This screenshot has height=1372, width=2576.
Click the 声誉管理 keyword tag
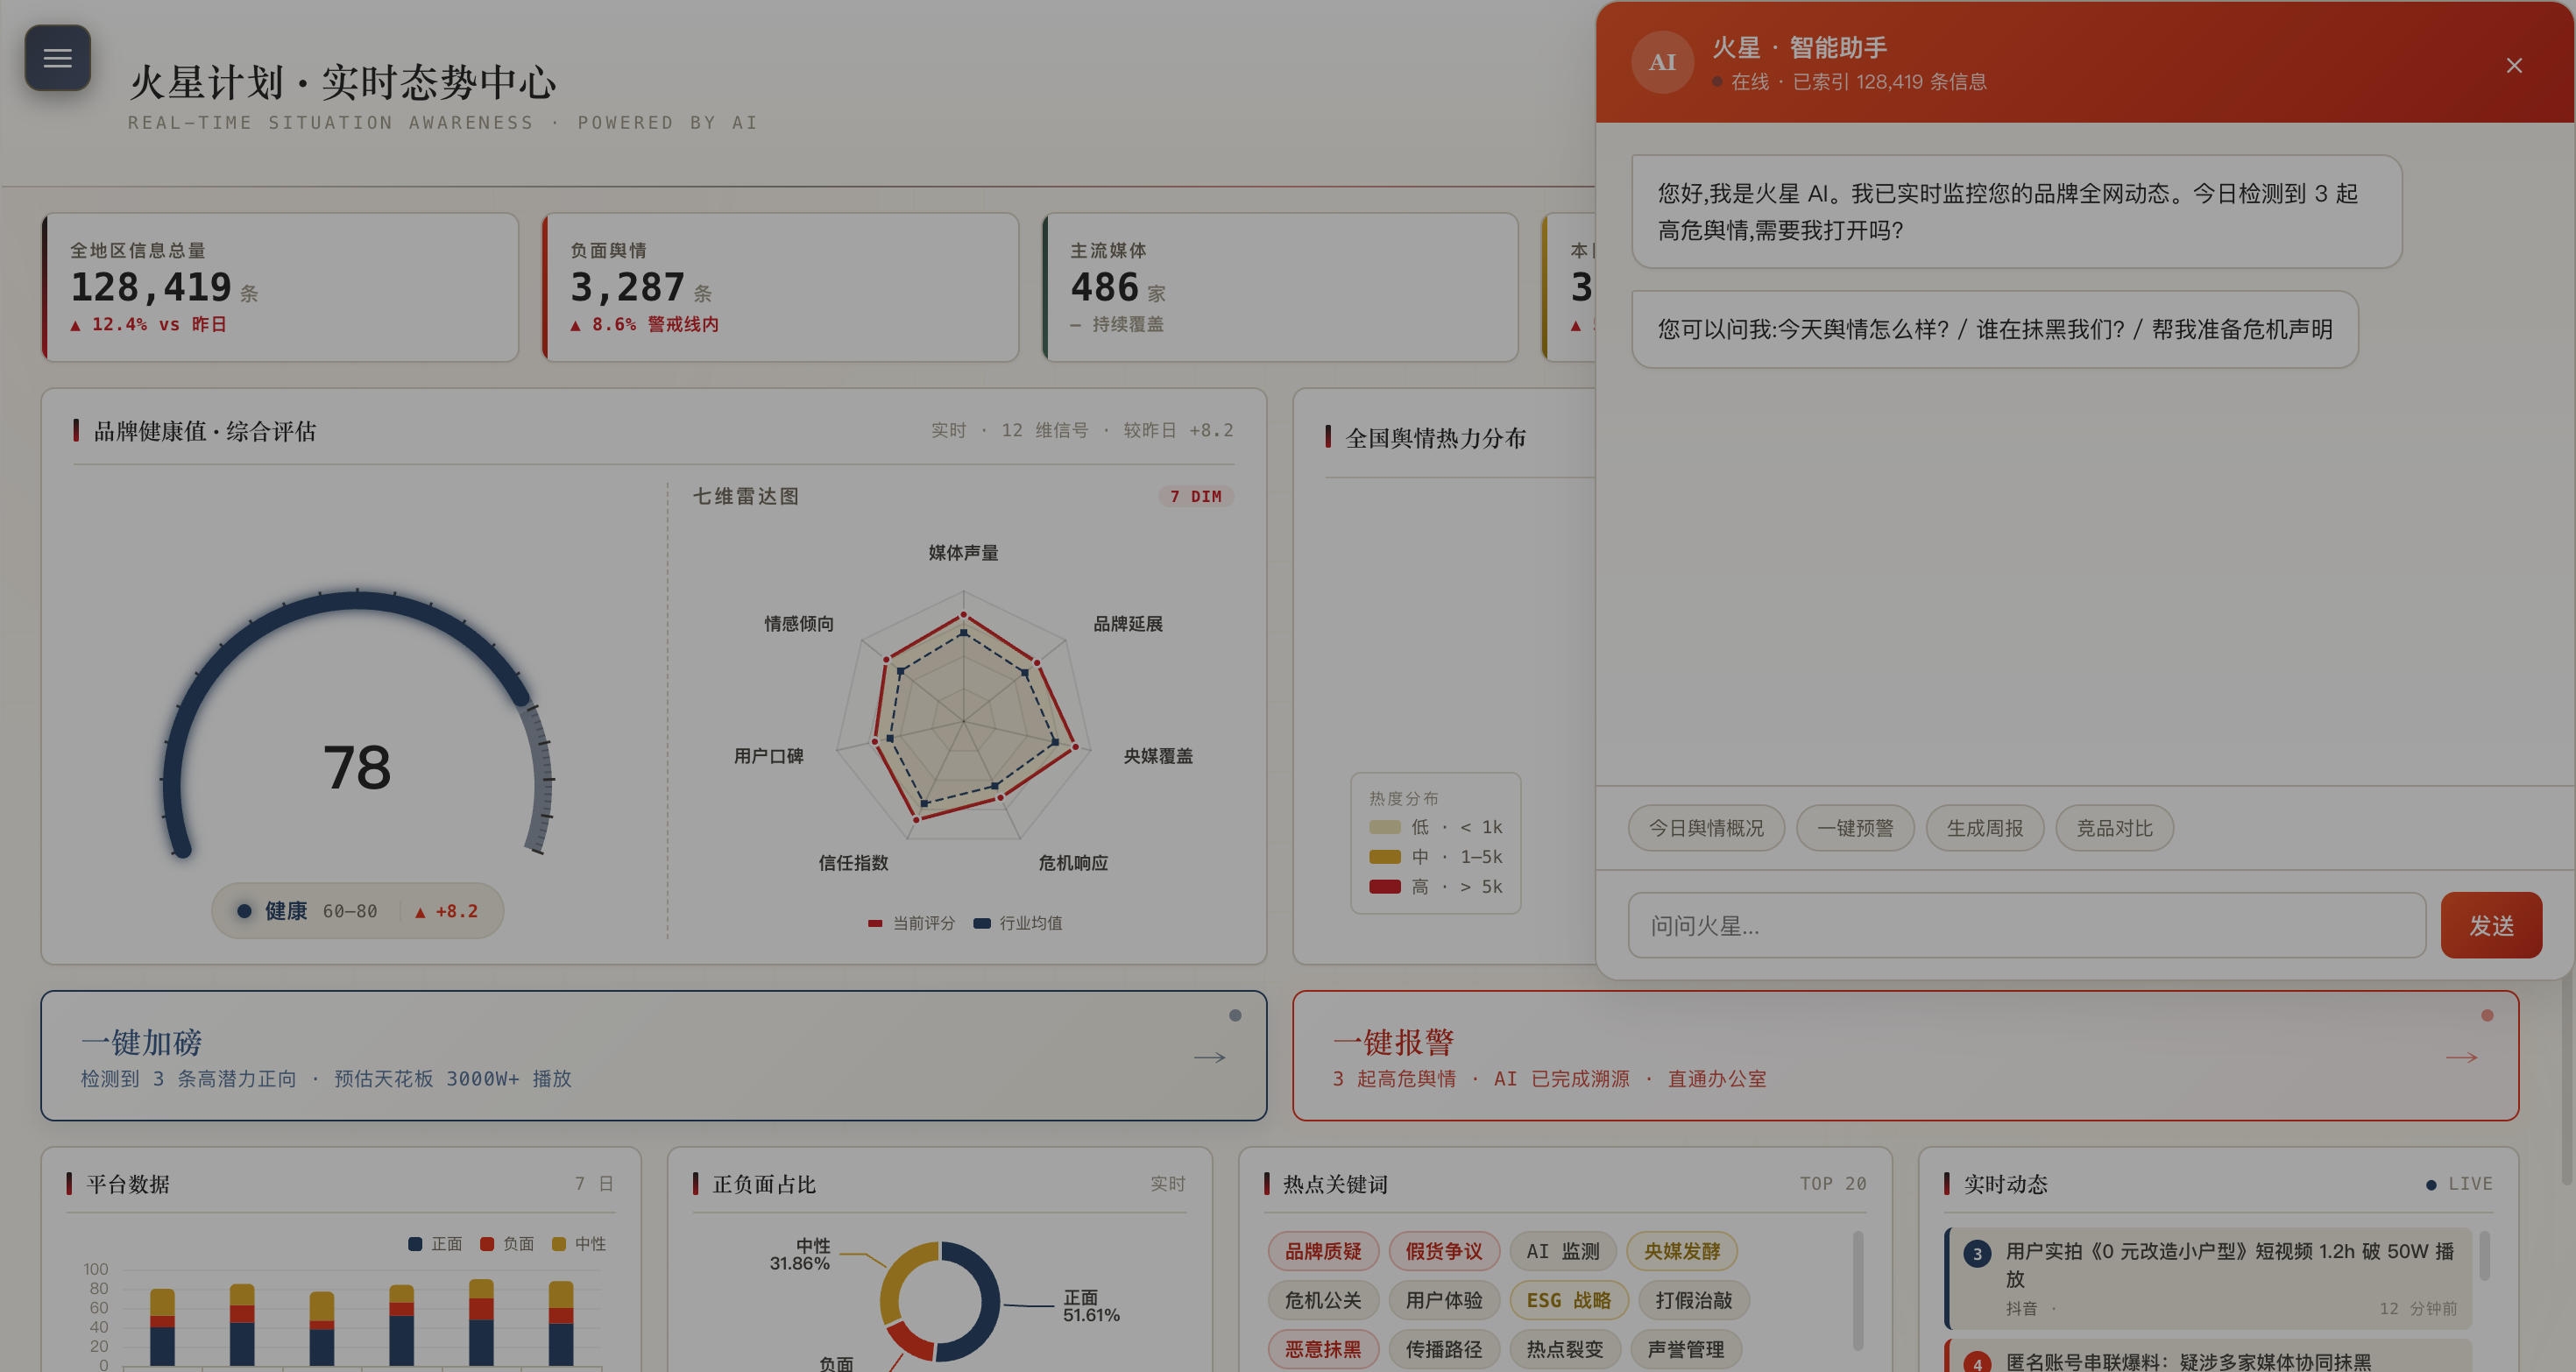(1686, 1349)
